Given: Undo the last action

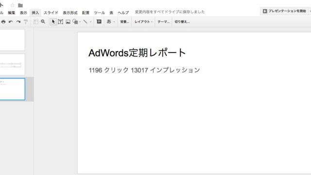Looking at the screenshot, I should 11,22.
